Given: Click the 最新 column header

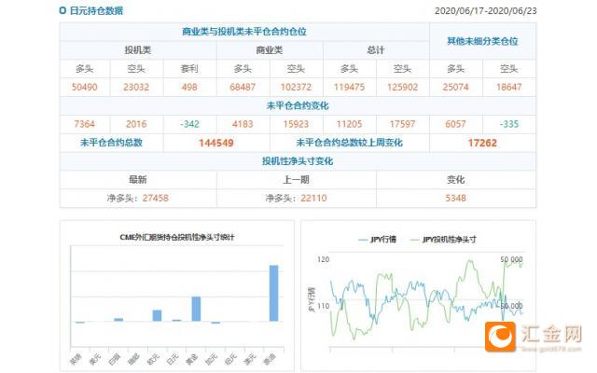Looking at the screenshot, I should pos(138,180).
